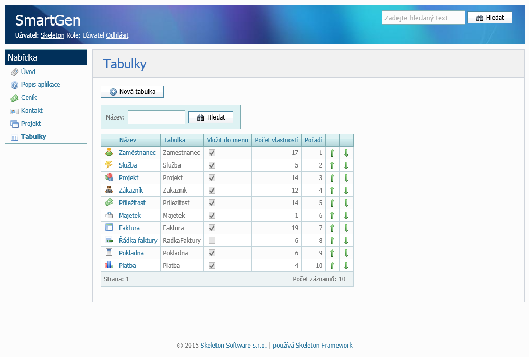This screenshot has height=357, width=529.
Task: Click the lightning icon beside Služba
Action: pos(109,165)
